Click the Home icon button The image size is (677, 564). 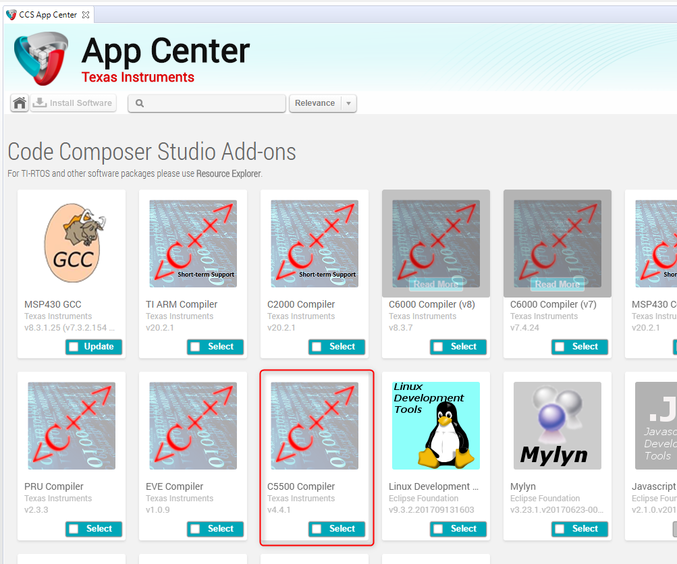(x=20, y=103)
